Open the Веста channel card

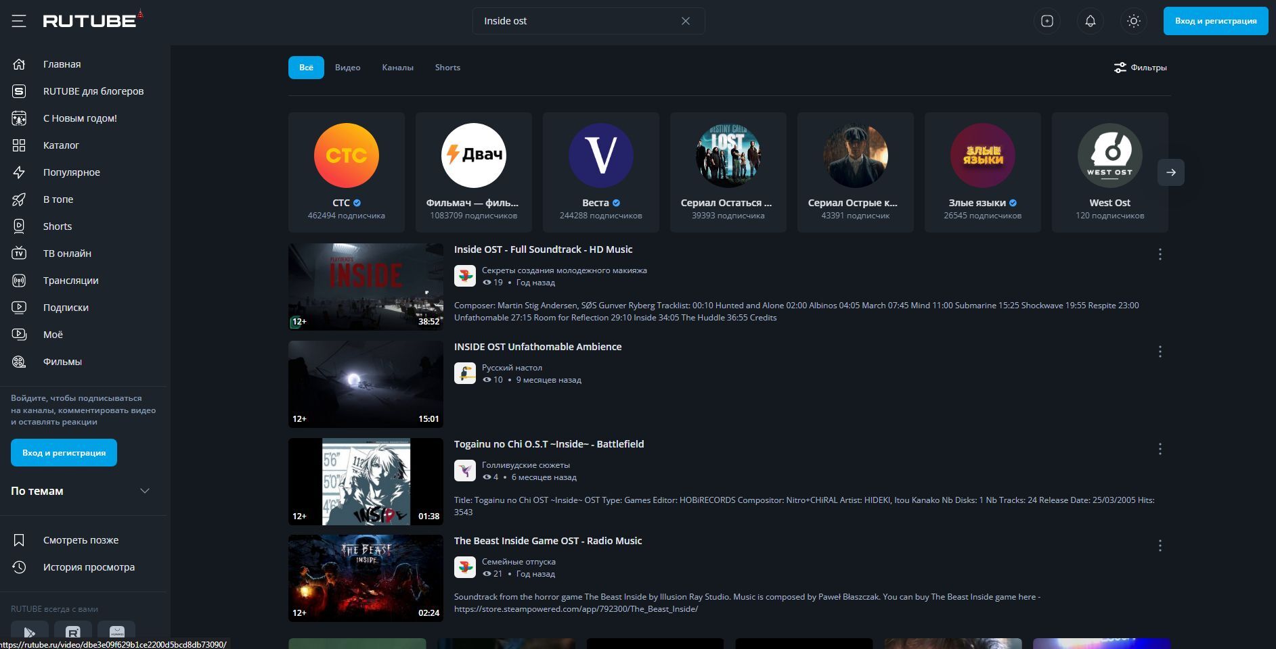pyautogui.click(x=601, y=172)
